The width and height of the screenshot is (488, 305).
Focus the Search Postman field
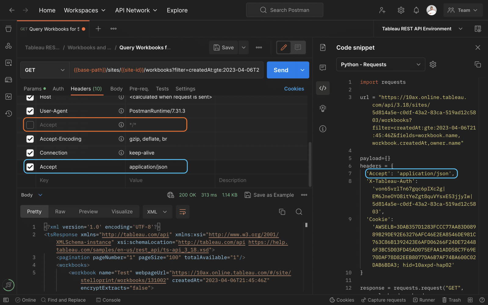coord(285,10)
